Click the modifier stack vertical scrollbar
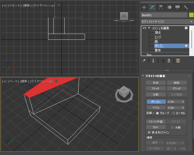Image resolution: width=194 pixels, height=155 pixels. (x=192, y=39)
